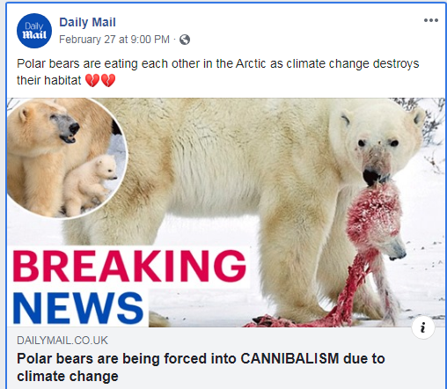Click the Daily Mail round profile logo
The width and height of the screenshot is (447, 389).
[x=34, y=31]
